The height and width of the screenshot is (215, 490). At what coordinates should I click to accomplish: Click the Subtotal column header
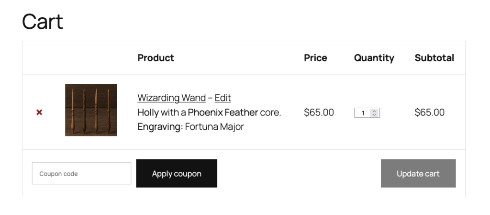point(434,58)
